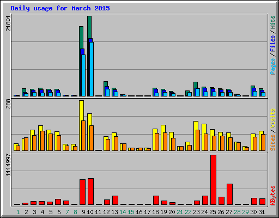
Task: Click day 9 on the x-axis
Action: 83,212
